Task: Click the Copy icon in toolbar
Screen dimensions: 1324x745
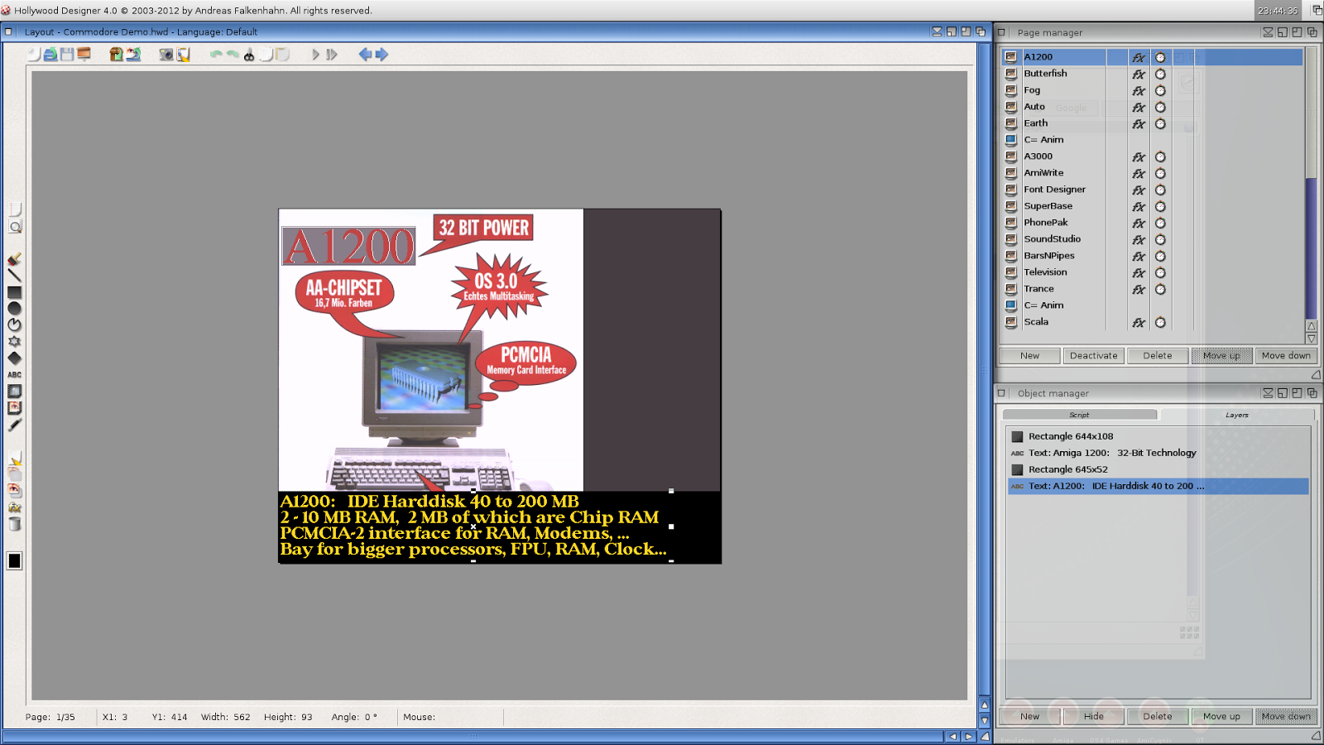Action: (266, 55)
